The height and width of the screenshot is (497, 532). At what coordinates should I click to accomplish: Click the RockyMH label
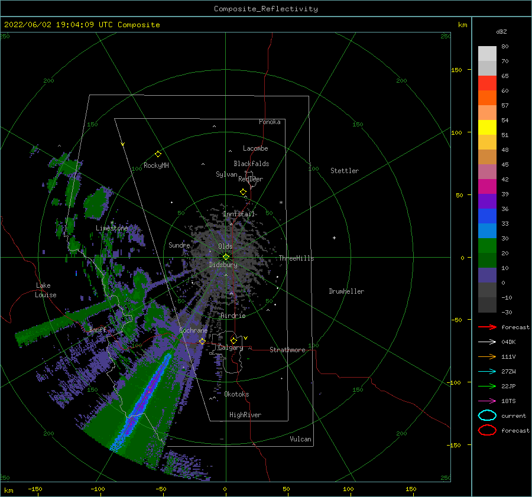[x=156, y=165]
